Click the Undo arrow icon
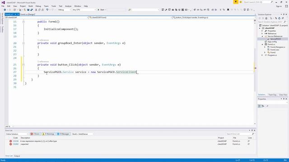 [x=47, y=10]
